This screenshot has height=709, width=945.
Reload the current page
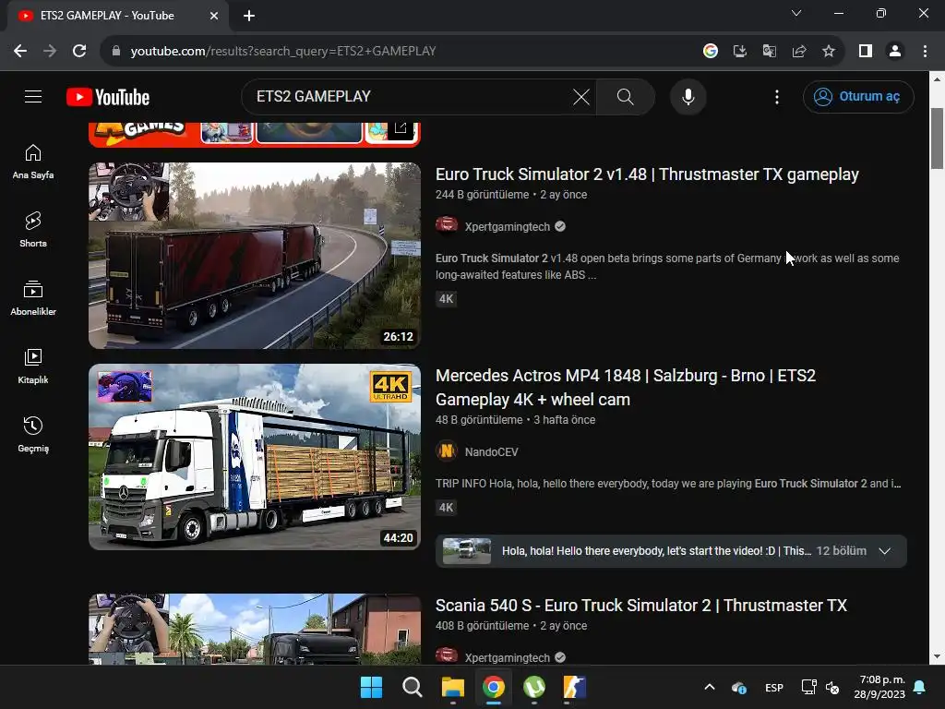coord(79,52)
